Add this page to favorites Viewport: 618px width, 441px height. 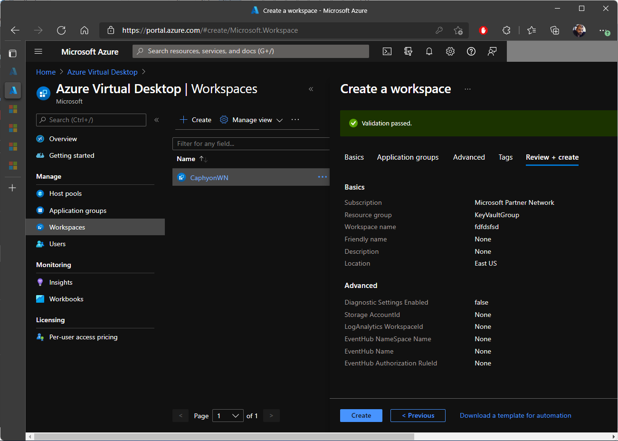[458, 30]
